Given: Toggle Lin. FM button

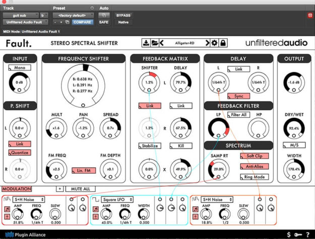Looking at the screenshot, I should 84,171.
